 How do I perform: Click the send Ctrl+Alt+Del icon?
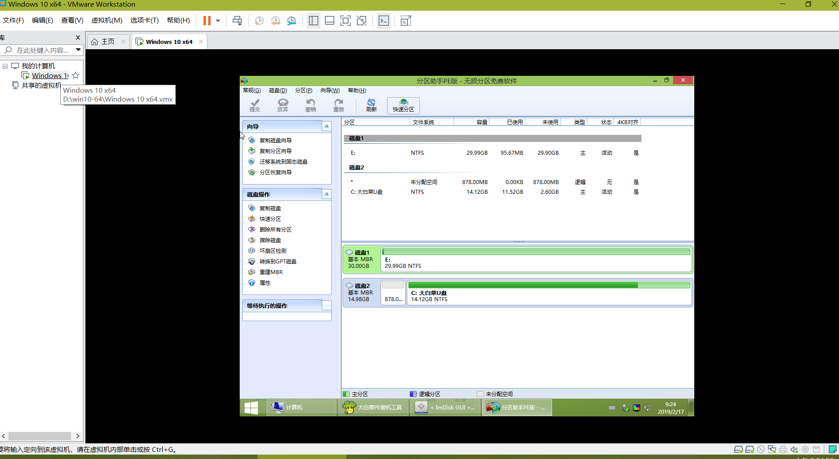(237, 20)
